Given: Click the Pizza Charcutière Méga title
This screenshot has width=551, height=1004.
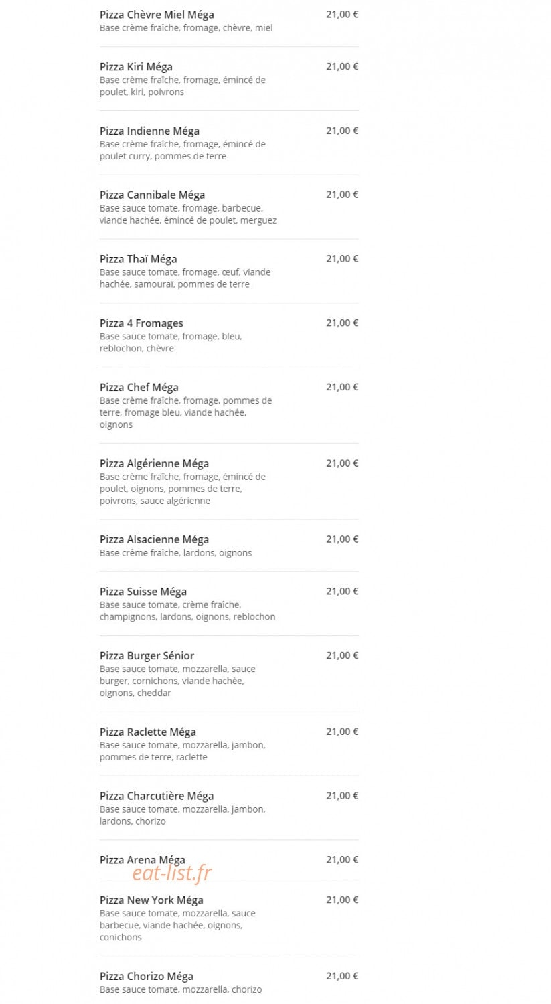Looking at the screenshot, I should coord(157,797).
